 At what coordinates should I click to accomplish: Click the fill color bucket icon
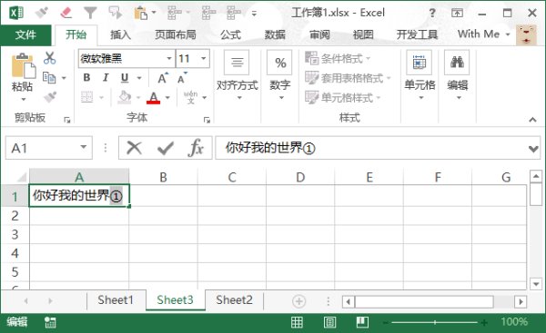(x=125, y=97)
